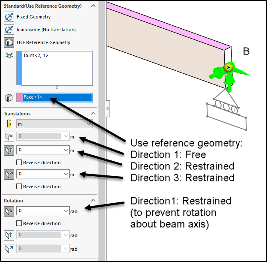This screenshot has height=262, width=267.
Task: Click the joint sphere at beam end B
Action: click(228, 67)
